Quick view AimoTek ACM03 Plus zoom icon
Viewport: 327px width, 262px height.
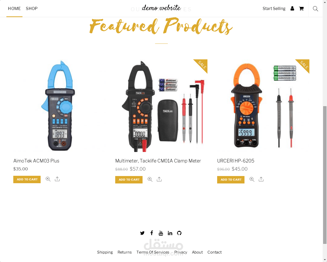[48, 179]
